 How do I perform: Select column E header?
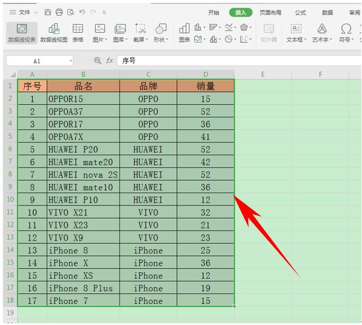click(263, 74)
